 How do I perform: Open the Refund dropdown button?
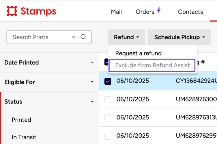[126, 37]
